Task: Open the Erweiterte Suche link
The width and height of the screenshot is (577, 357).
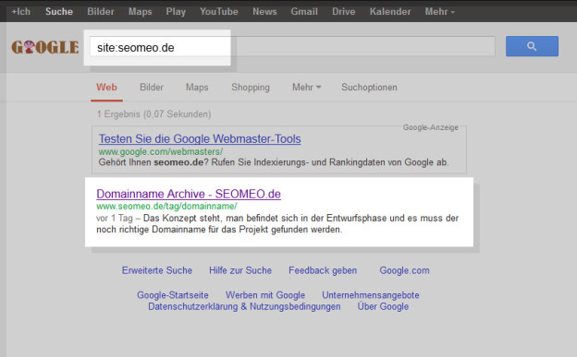Action: point(157,270)
